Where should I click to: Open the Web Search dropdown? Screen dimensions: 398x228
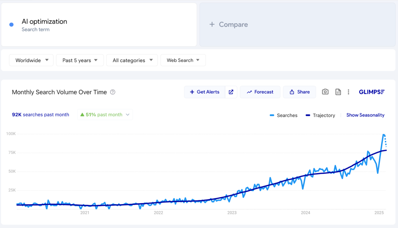tap(183, 60)
